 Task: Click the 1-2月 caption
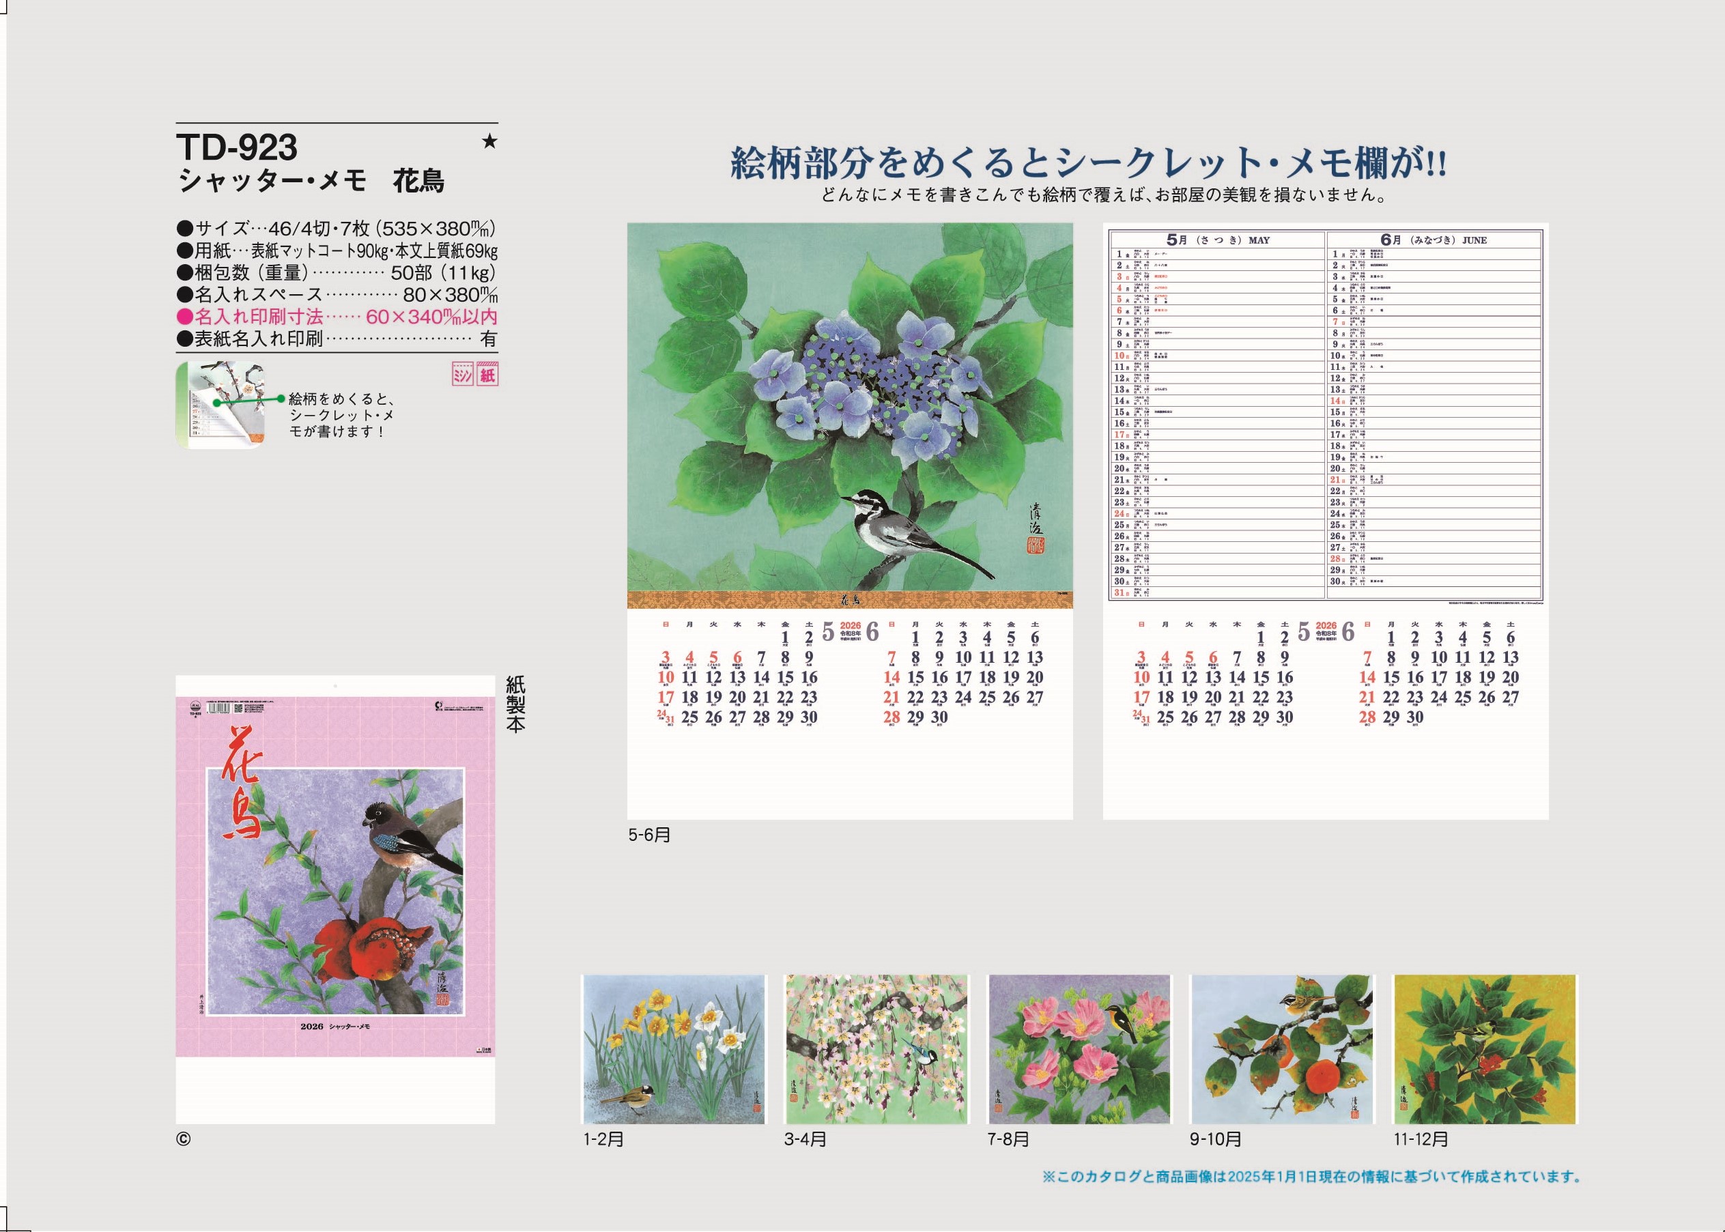coord(603,1138)
